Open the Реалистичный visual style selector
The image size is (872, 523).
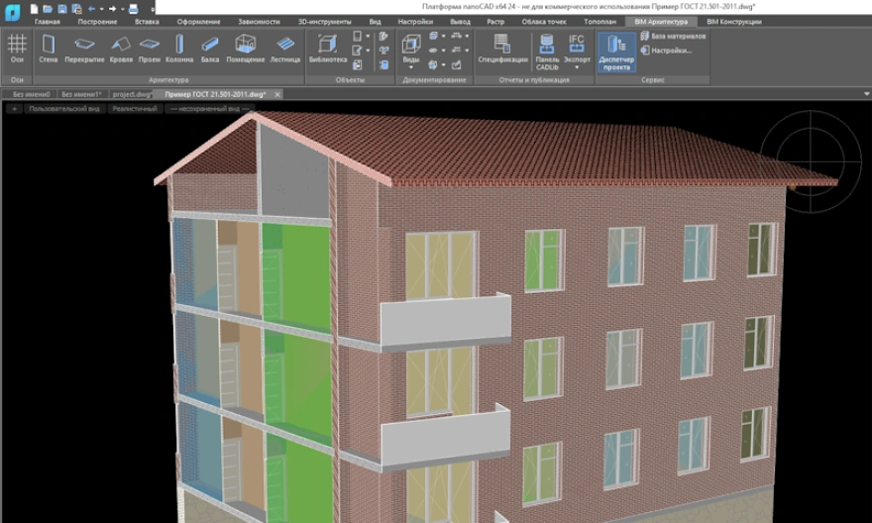click(135, 108)
